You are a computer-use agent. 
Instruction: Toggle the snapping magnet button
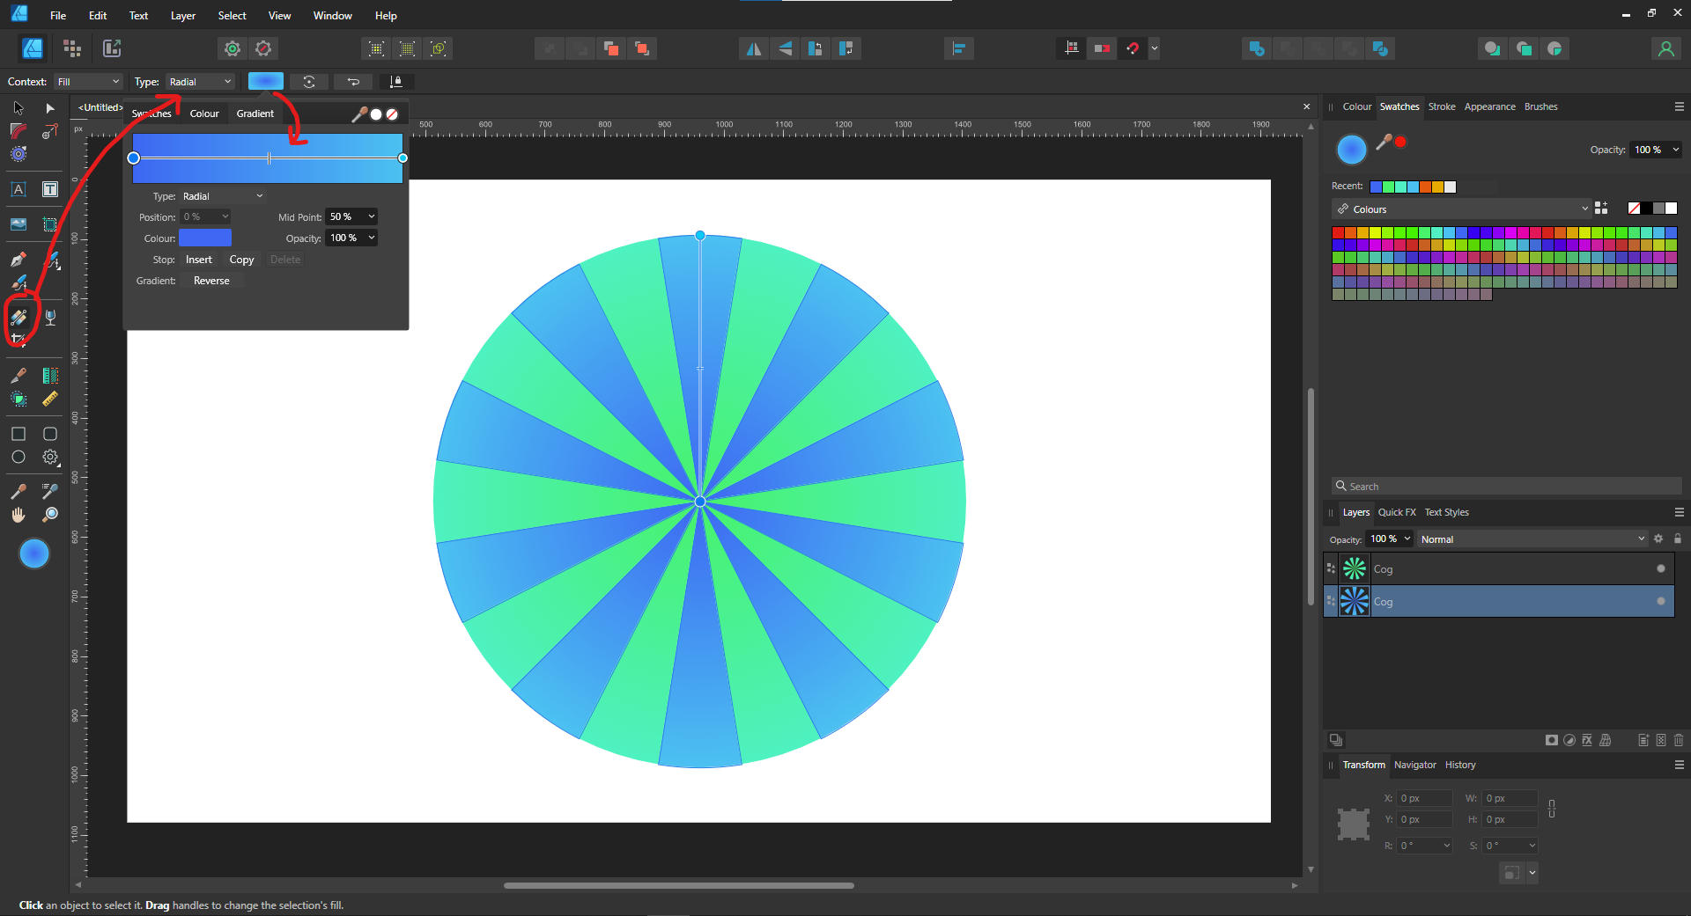[1133, 48]
